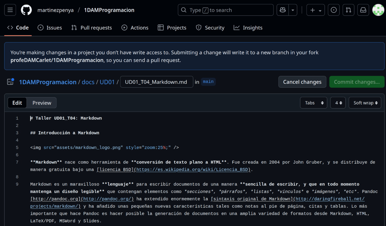Open the hamburger navigation menu
The image size is (386, 226).
[10, 10]
